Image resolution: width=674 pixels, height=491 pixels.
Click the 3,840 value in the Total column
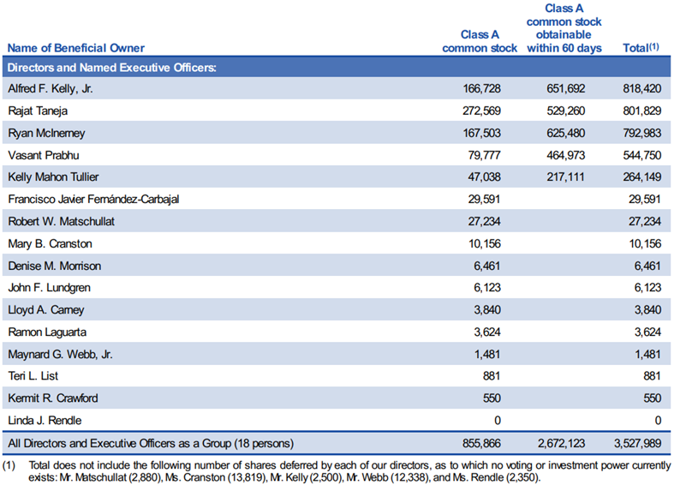coord(647,310)
